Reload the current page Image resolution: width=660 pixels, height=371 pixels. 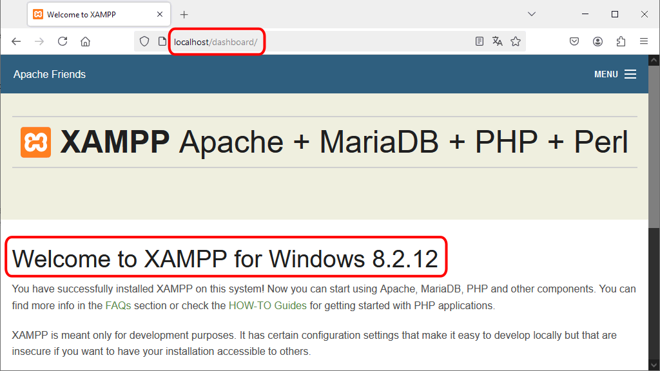click(x=63, y=41)
